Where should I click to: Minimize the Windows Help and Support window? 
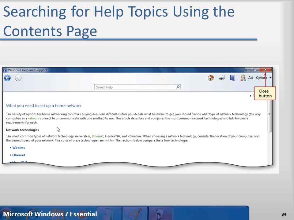[x=248, y=70]
